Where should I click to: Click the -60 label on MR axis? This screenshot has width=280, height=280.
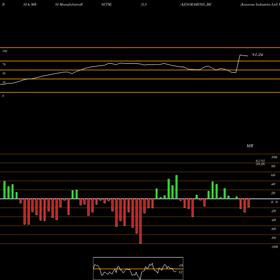(x=273, y=229)
